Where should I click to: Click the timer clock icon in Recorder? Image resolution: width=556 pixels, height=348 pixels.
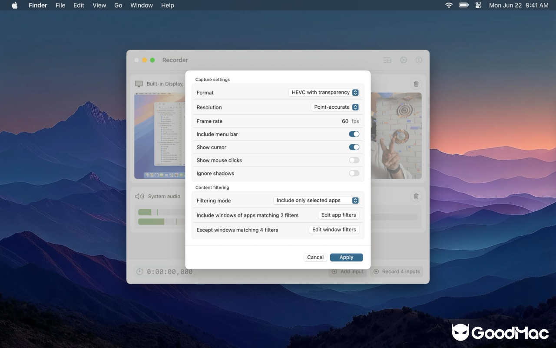[x=139, y=271]
